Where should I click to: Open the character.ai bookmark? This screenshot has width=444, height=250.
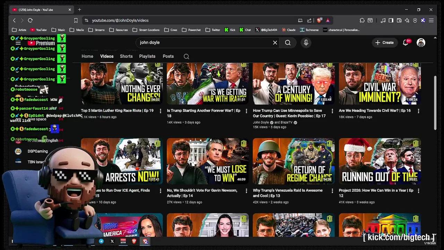pos(341,30)
